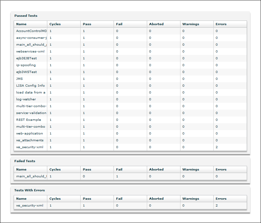Open the service-validation test result
261x223 pixels.
click(x=30, y=113)
